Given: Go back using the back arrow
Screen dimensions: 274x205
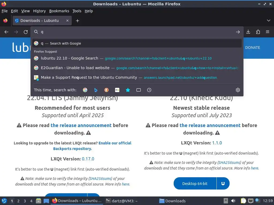Looking at the screenshot, I should [6, 32].
